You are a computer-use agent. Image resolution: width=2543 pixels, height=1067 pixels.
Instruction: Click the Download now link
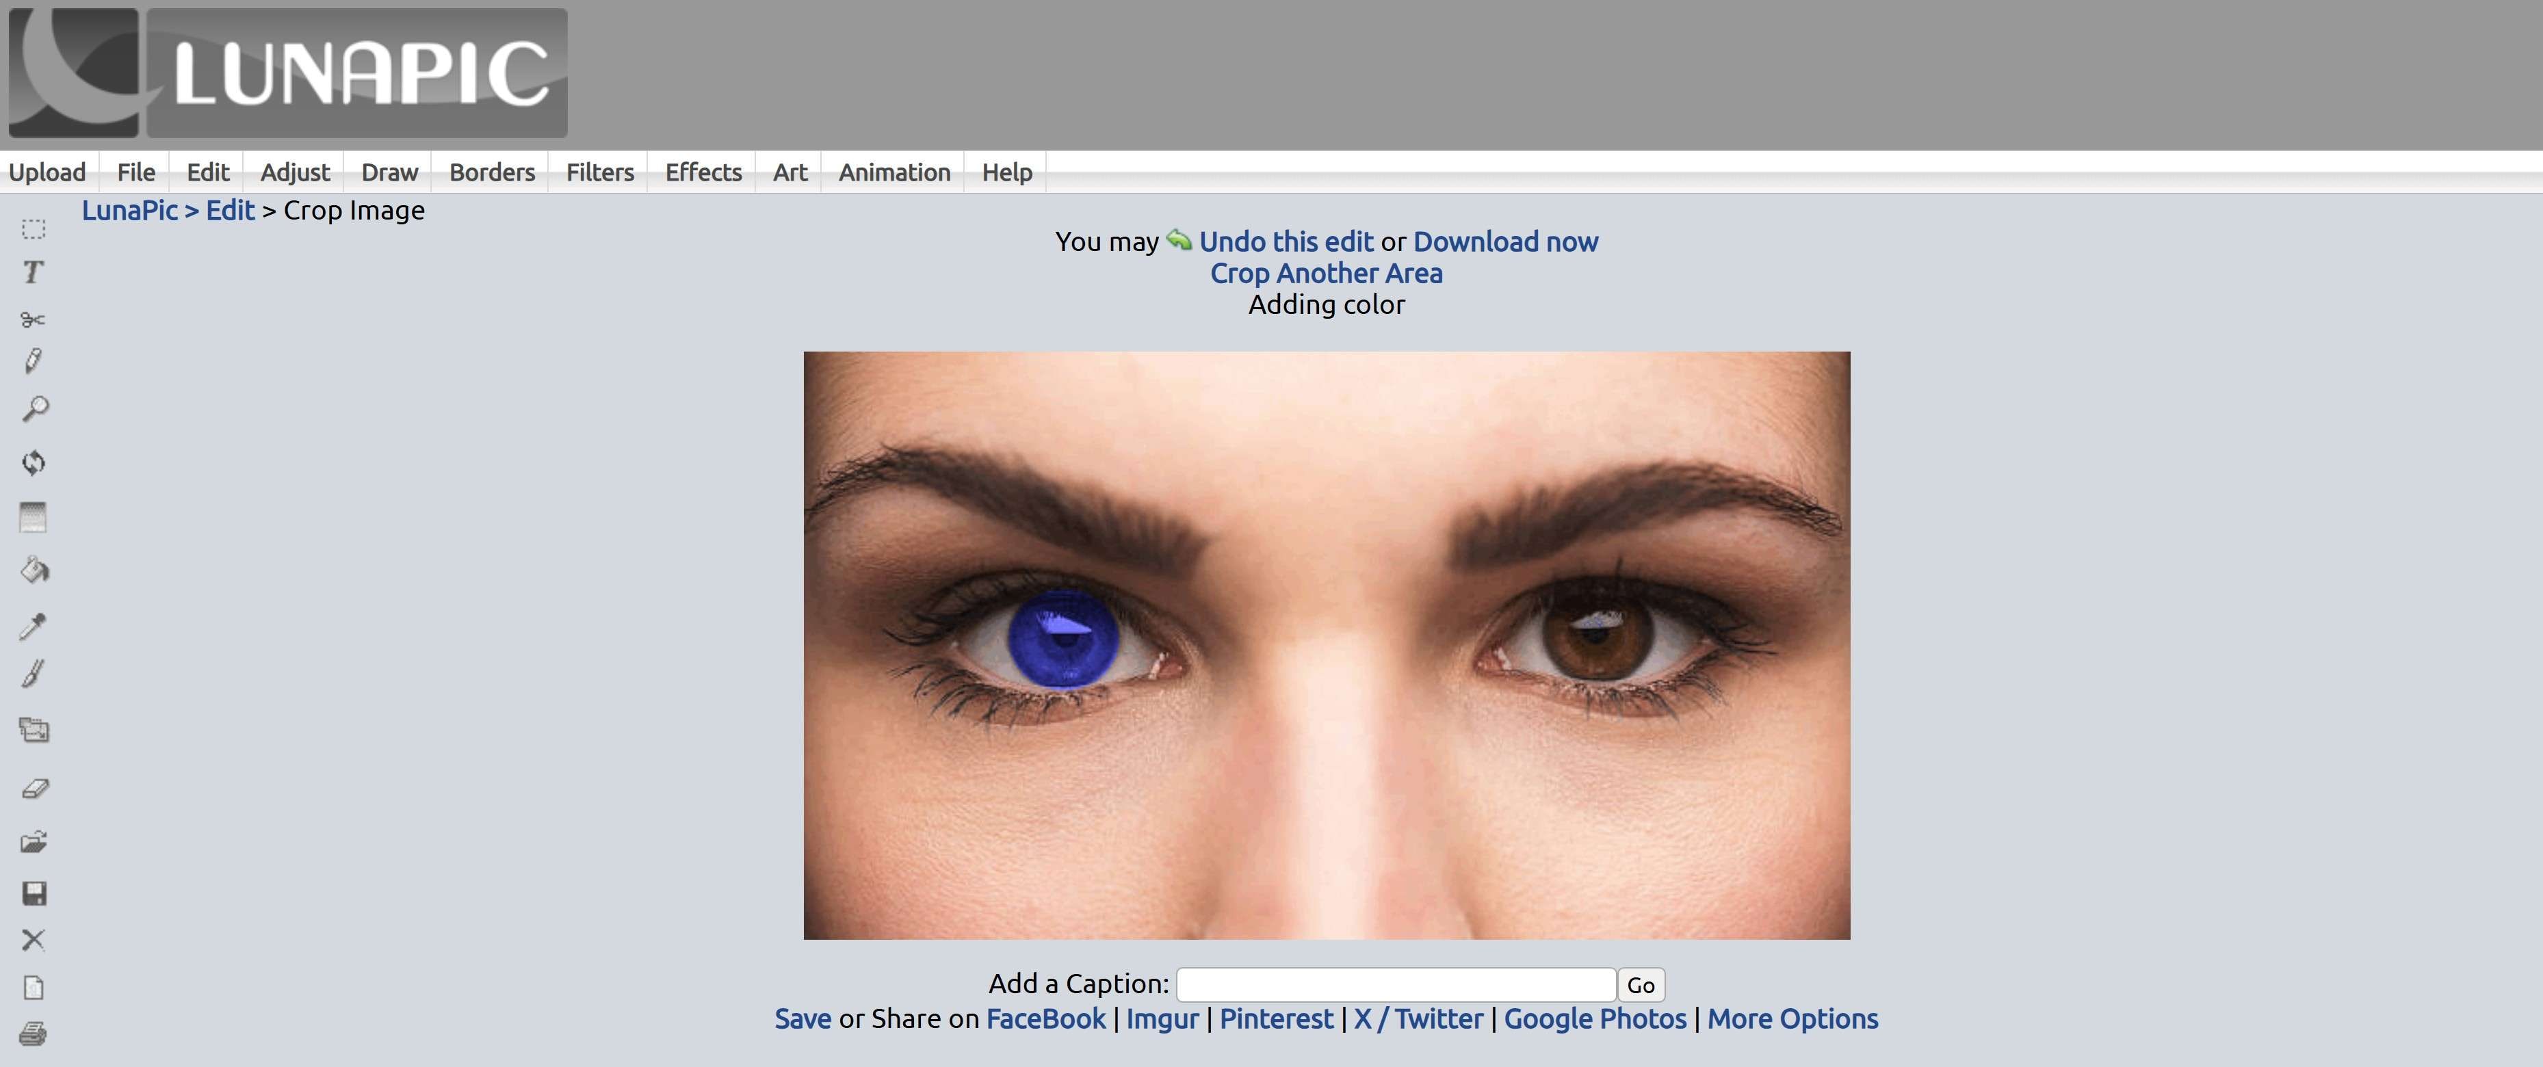click(x=1505, y=242)
